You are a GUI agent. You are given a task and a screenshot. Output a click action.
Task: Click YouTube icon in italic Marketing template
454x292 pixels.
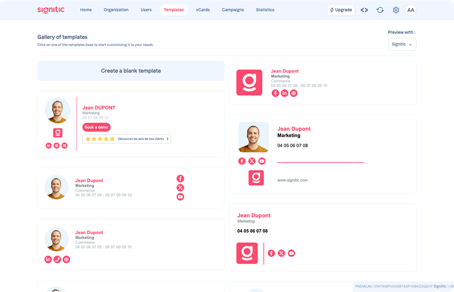click(x=291, y=253)
